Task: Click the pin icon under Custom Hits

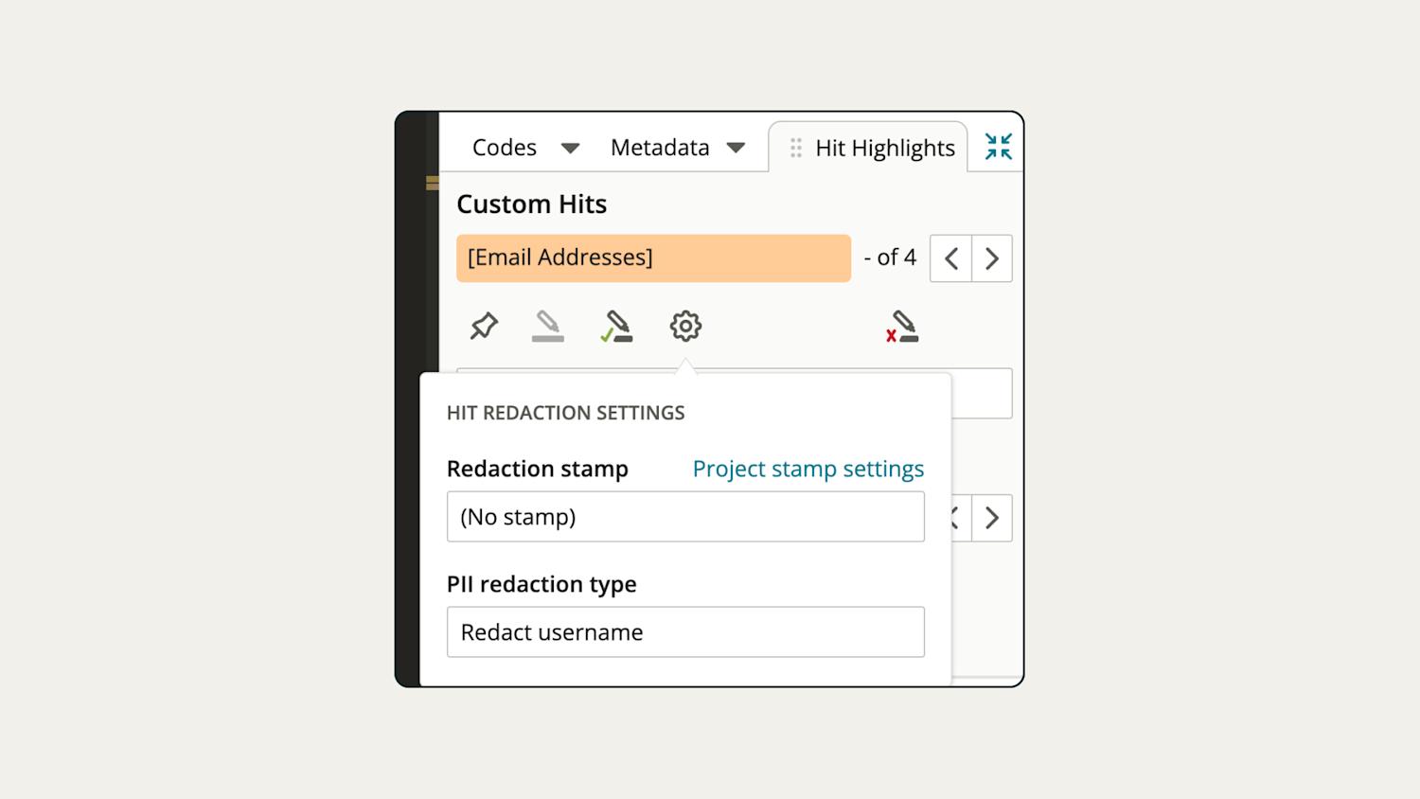Action: pyautogui.click(x=484, y=326)
